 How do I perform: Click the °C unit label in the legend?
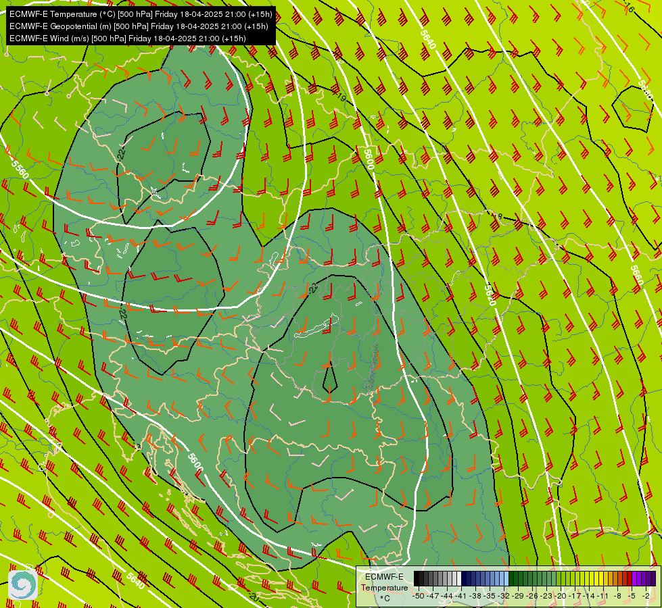[385, 599]
